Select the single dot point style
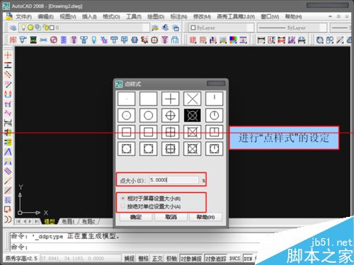Screen dimensions: 354x265 (x=126, y=99)
